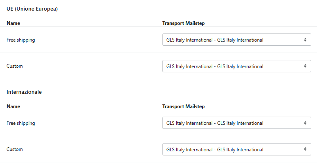
Task: Click the arrow icon in Internazionale Free shipping selector
Action: [x=305, y=123]
